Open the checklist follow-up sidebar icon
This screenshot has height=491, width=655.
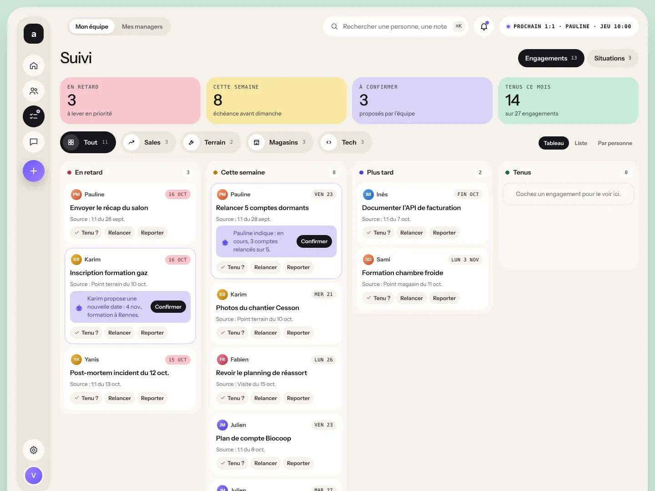click(x=34, y=116)
